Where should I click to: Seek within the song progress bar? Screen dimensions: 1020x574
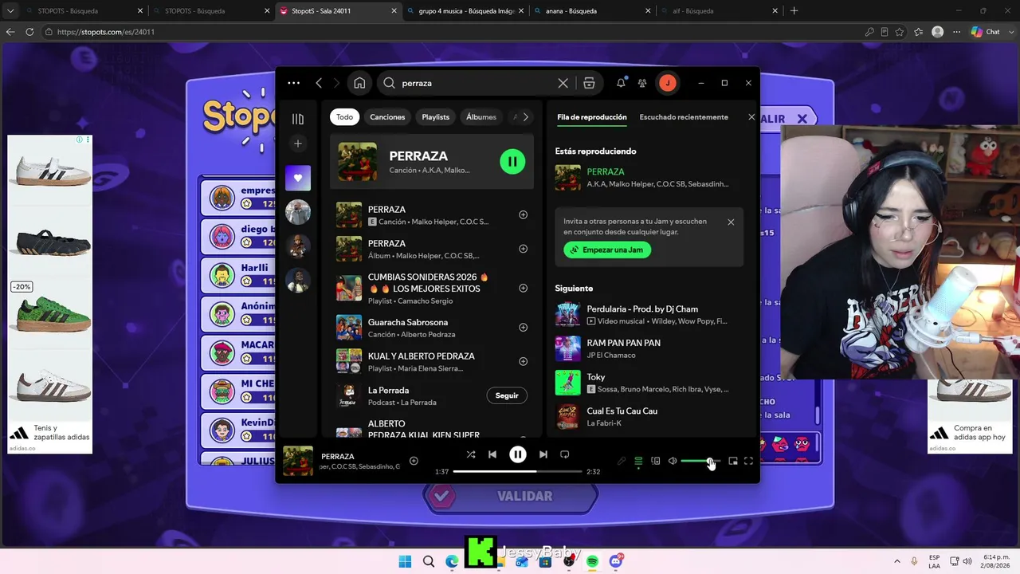pyautogui.click(x=518, y=472)
